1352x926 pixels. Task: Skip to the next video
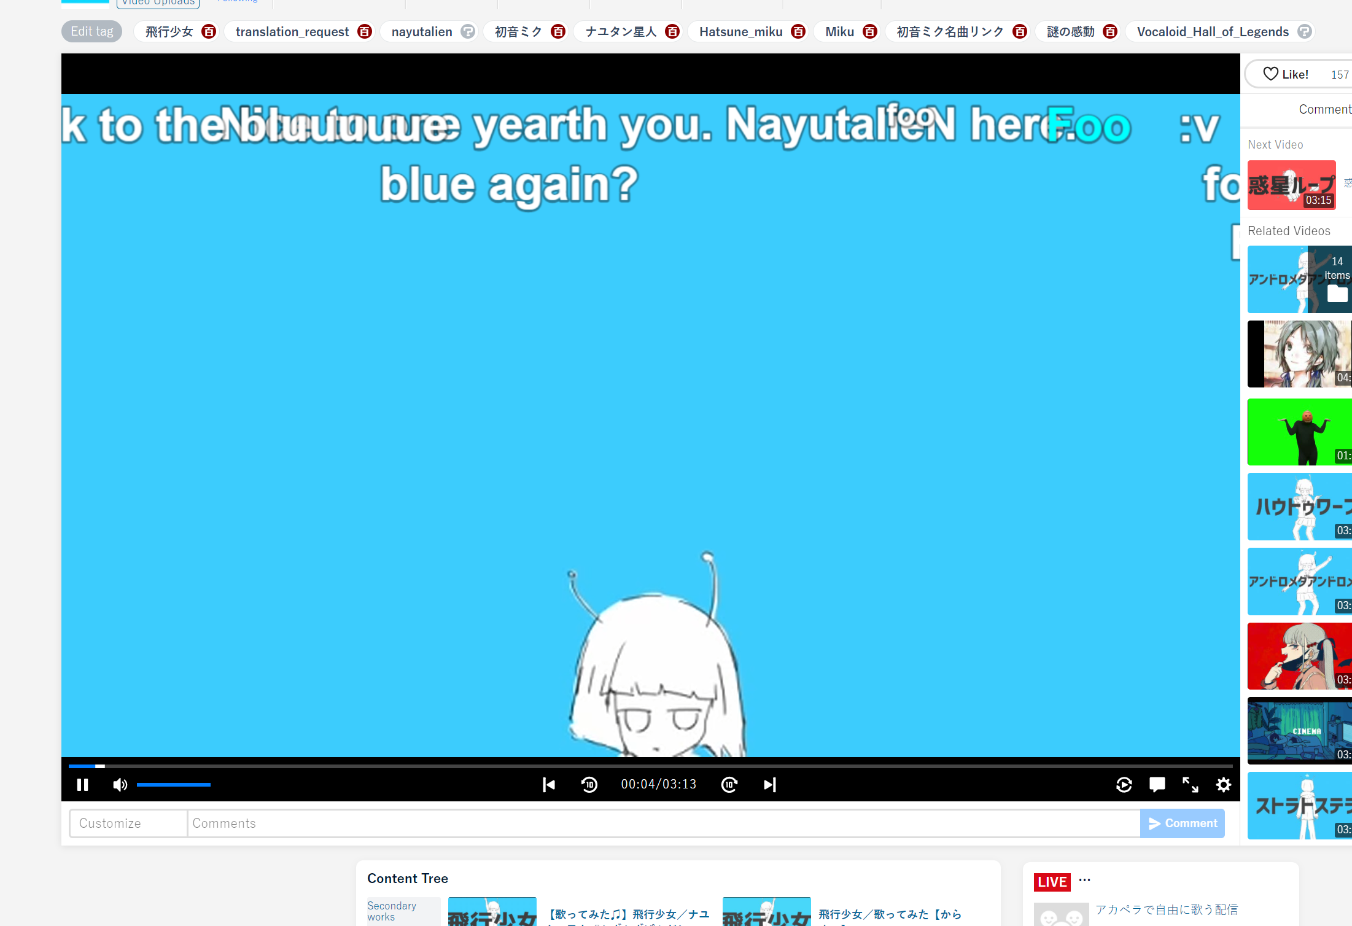(x=769, y=785)
